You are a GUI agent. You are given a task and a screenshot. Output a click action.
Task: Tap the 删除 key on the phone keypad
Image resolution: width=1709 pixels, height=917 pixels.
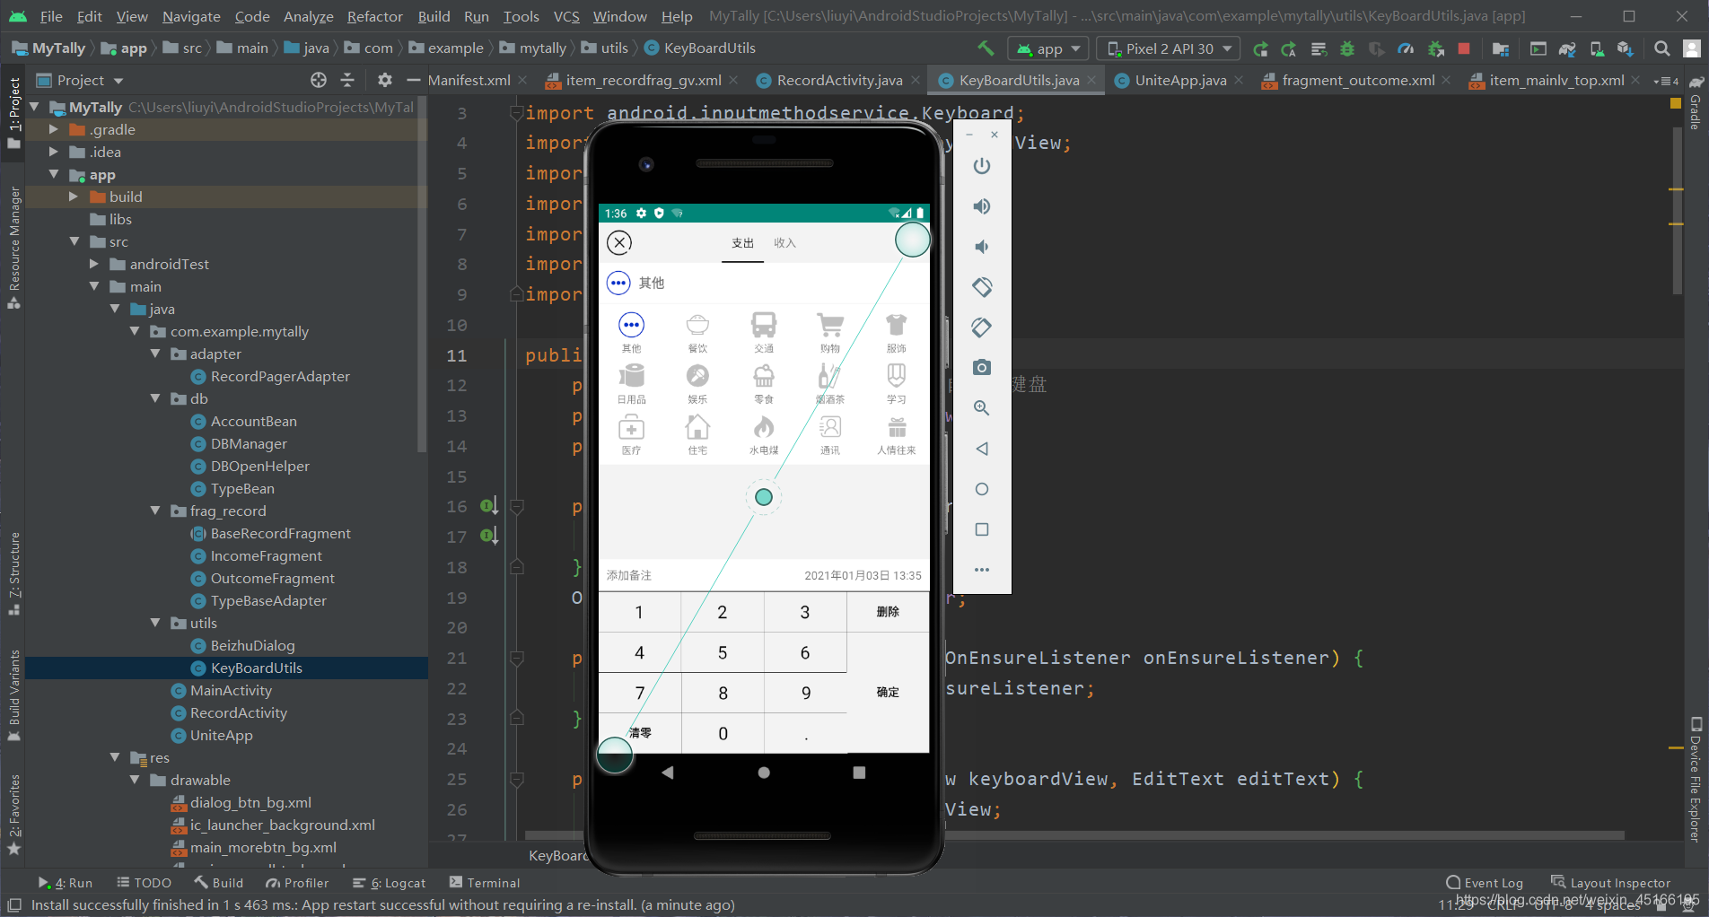888,612
